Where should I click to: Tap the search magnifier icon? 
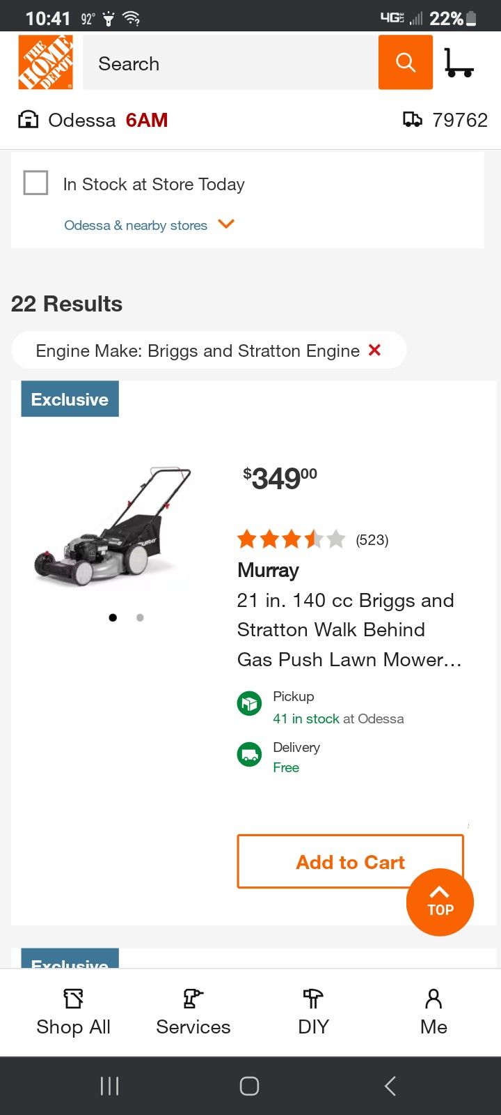[x=405, y=62]
